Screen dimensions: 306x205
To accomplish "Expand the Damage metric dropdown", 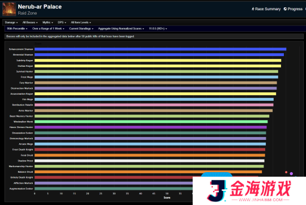I will 11,23.
